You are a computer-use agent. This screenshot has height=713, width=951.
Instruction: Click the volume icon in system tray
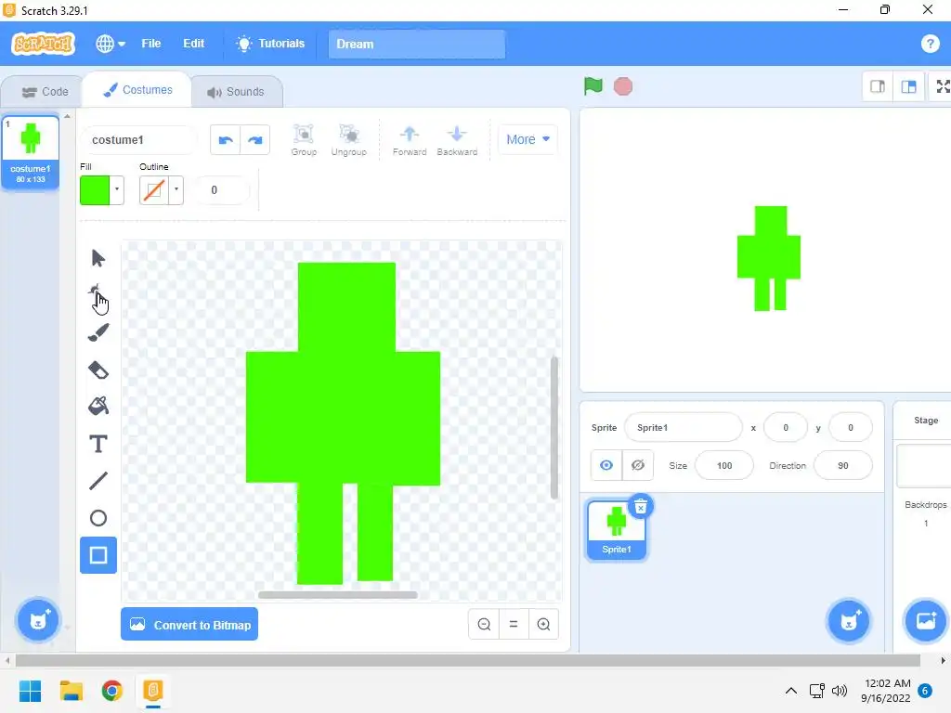[840, 691]
